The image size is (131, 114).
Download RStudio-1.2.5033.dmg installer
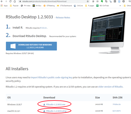pyautogui.click(x=56, y=111)
